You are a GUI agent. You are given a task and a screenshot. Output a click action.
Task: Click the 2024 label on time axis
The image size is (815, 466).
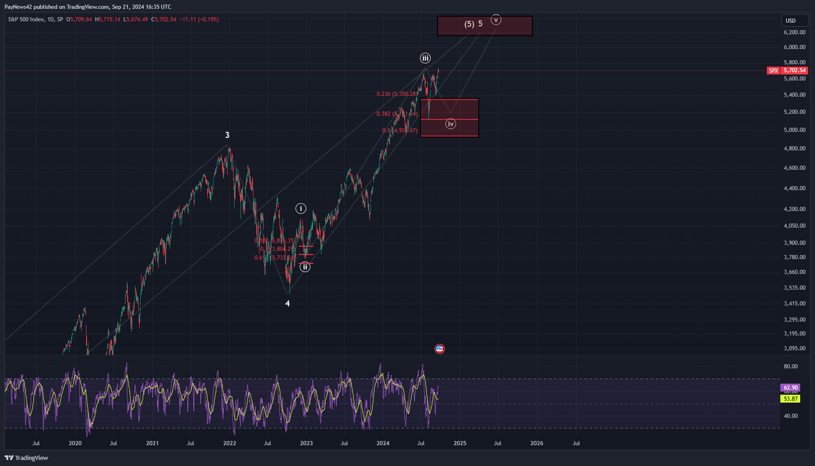coord(383,443)
